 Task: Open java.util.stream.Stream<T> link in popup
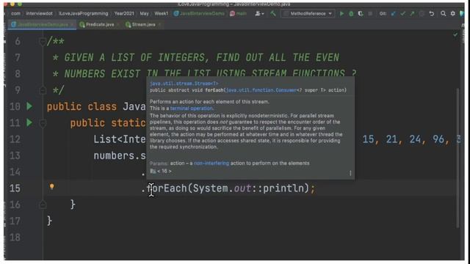coord(184,84)
